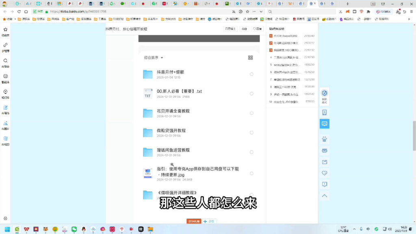Screen dimensions: 416x234
Task: Collapse the floating sidebar with the chevron arrow
Action: coord(324,196)
